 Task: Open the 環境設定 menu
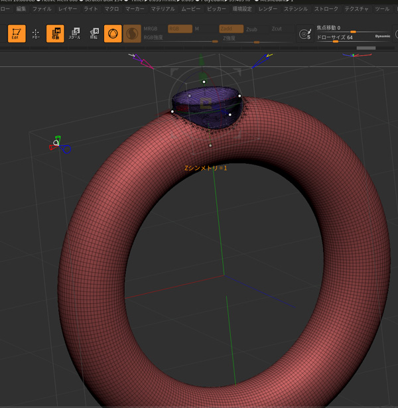(x=242, y=9)
